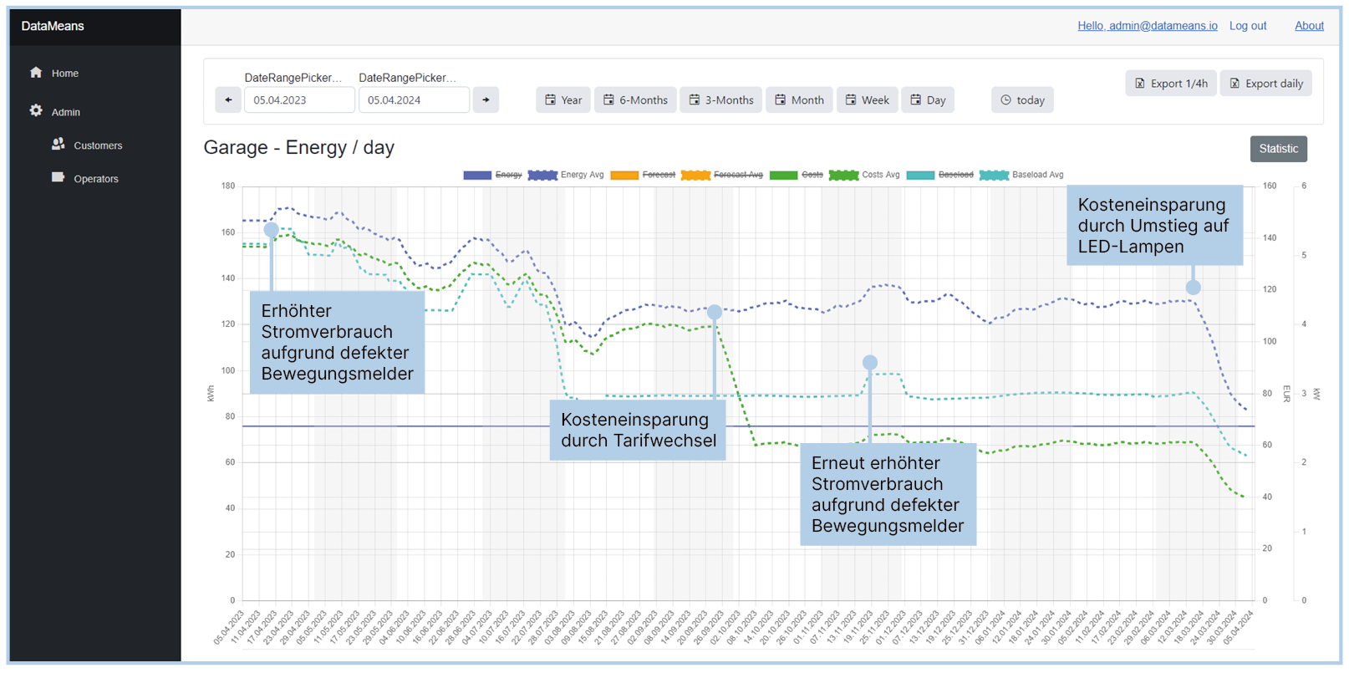Viewport: 1349px width, 673px height.
Task: Export 1/4h data to Excel
Action: click(x=1170, y=84)
